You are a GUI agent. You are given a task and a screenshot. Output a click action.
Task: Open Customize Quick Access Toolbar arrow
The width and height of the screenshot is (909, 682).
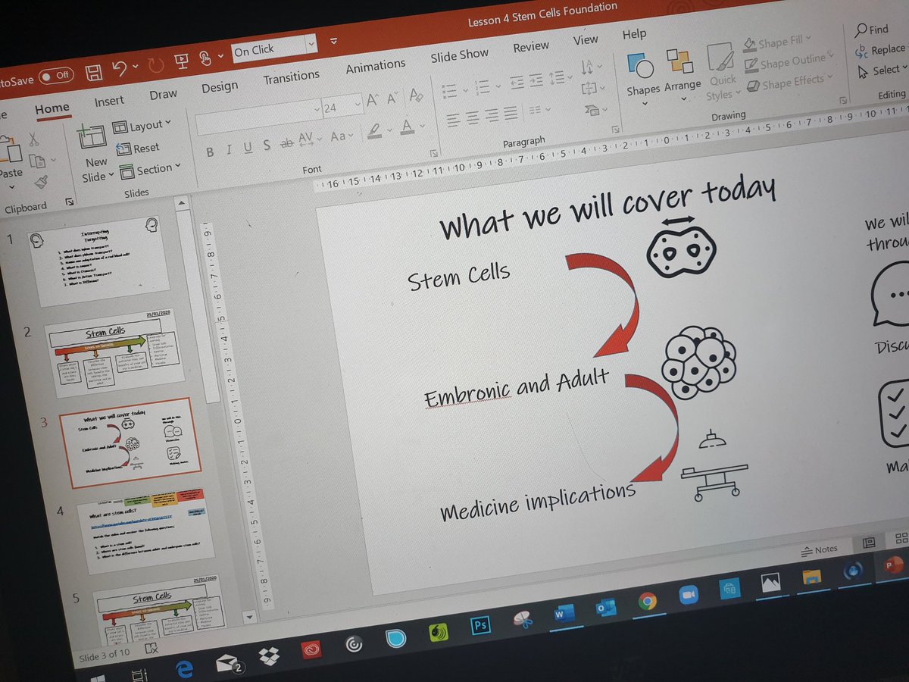pos(333,40)
